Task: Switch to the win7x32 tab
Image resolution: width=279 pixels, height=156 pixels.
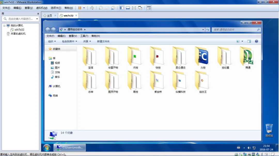Action: [x=68, y=16]
